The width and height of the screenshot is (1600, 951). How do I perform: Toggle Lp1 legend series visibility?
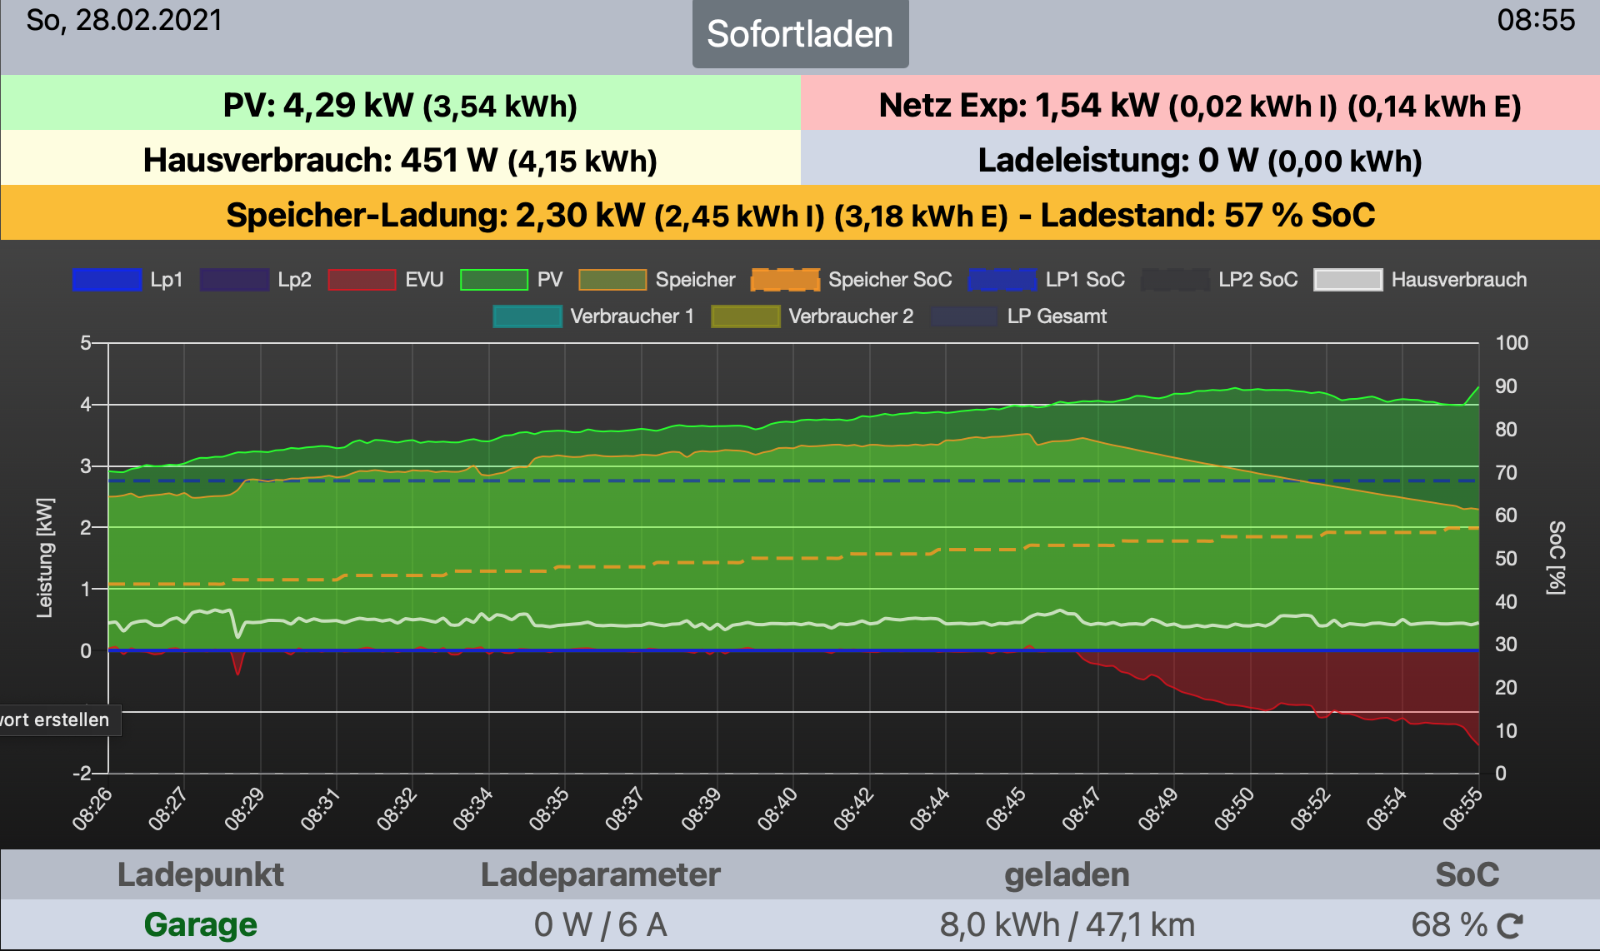tap(107, 280)
